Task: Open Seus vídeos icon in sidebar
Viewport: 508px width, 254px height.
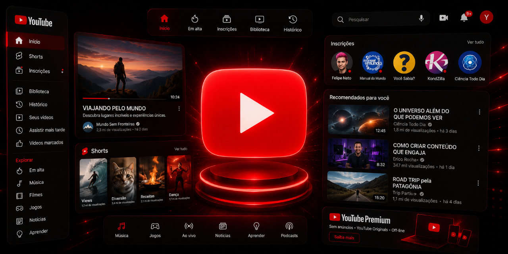Action: 19,117
